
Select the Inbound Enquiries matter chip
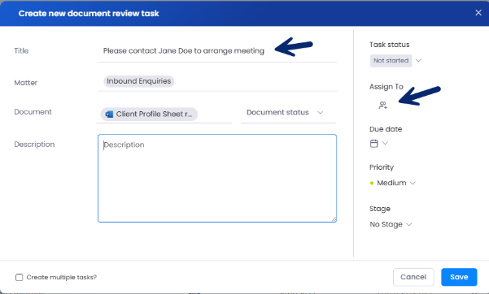139,81
